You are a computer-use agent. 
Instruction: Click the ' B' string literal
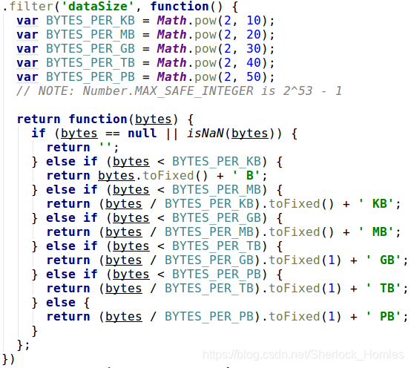tap(246, 176)
